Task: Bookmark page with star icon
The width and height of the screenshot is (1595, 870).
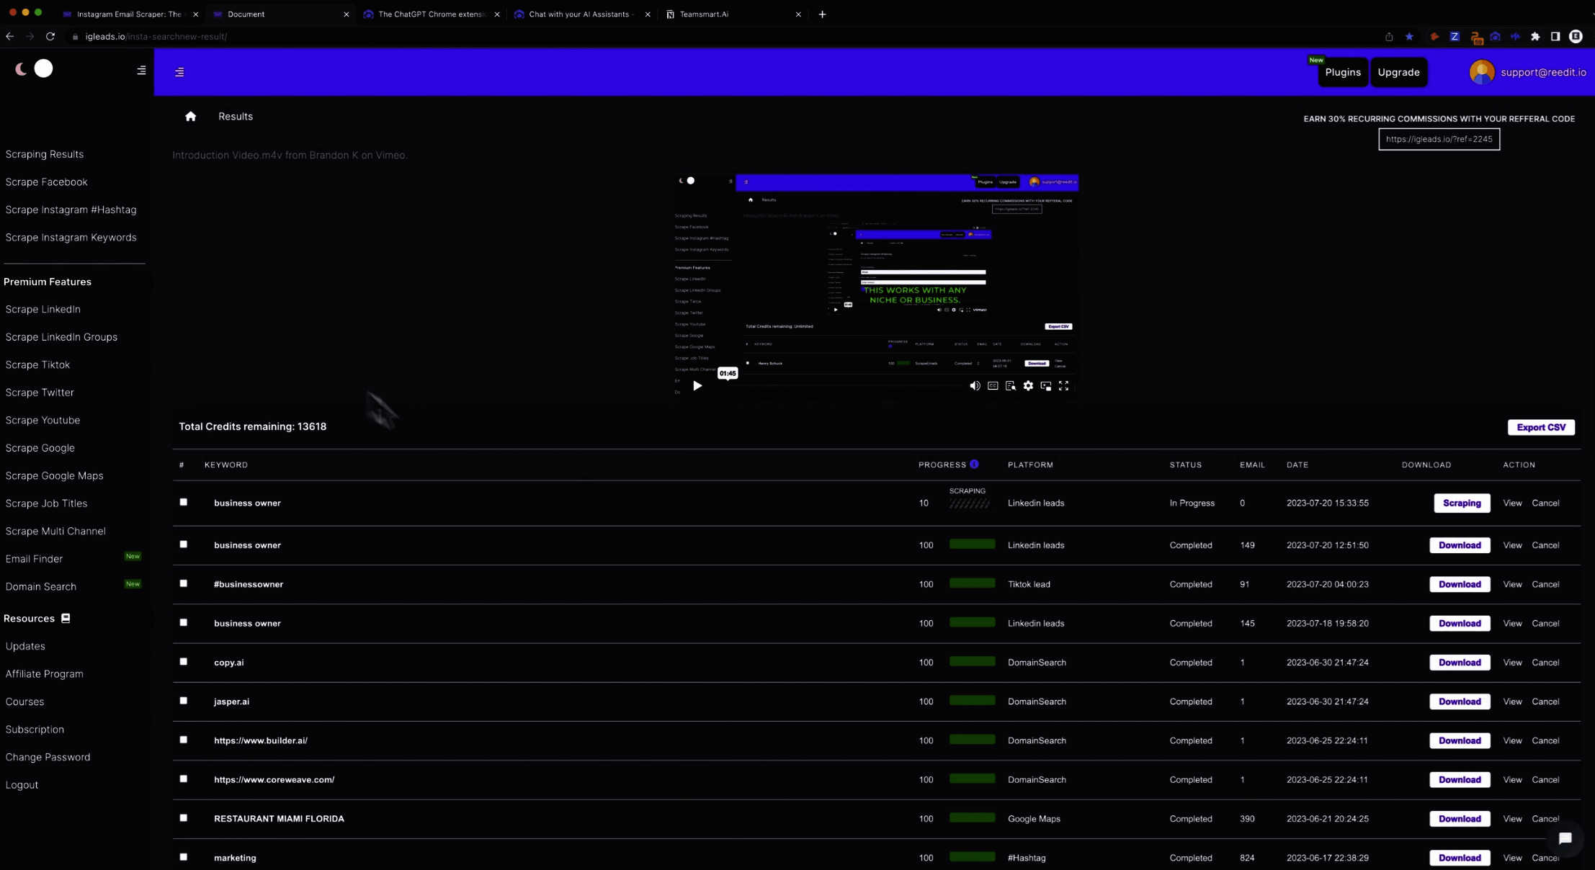Action: [1409, 37]
